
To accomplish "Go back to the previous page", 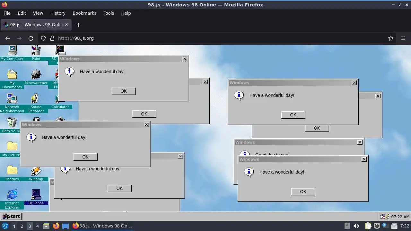I will point(8,38).
